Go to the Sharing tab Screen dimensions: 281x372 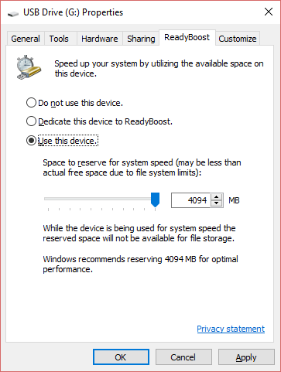141,39
